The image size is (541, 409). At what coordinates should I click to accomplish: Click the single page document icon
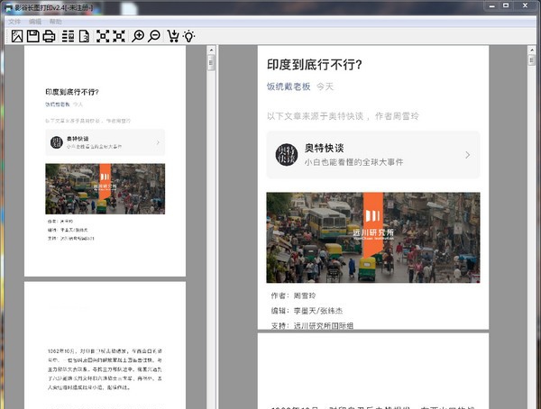(84, 36)
